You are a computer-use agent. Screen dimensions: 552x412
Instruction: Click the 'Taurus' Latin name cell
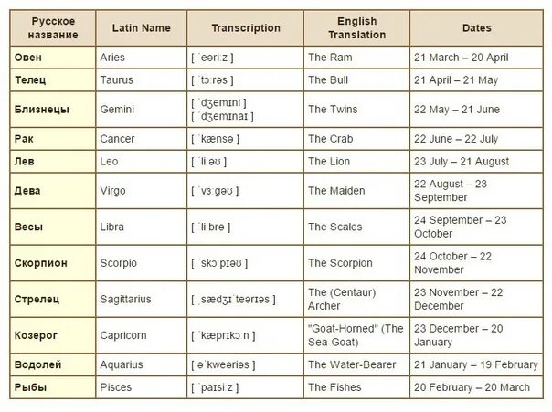tap(141, 79)
